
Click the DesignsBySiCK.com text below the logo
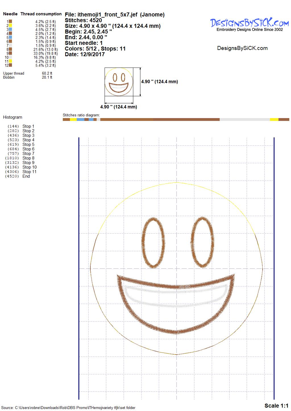(242, 48)
